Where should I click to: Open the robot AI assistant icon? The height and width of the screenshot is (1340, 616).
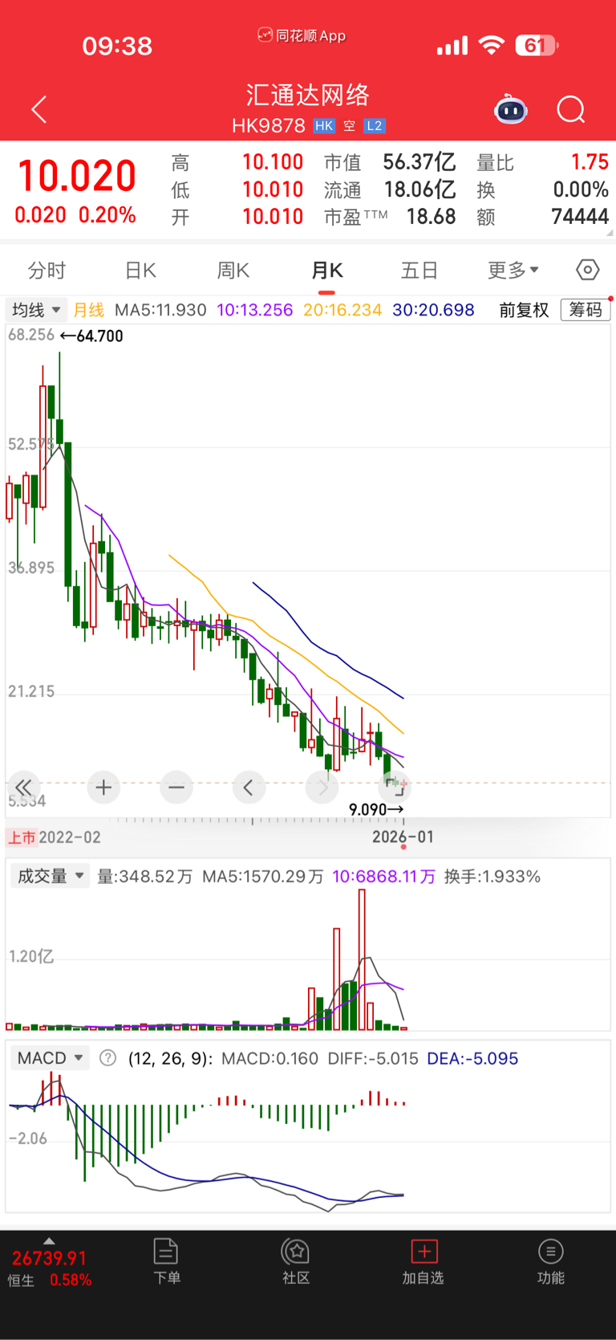511,109
